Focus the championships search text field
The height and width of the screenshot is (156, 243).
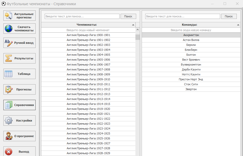coord(82,16)
